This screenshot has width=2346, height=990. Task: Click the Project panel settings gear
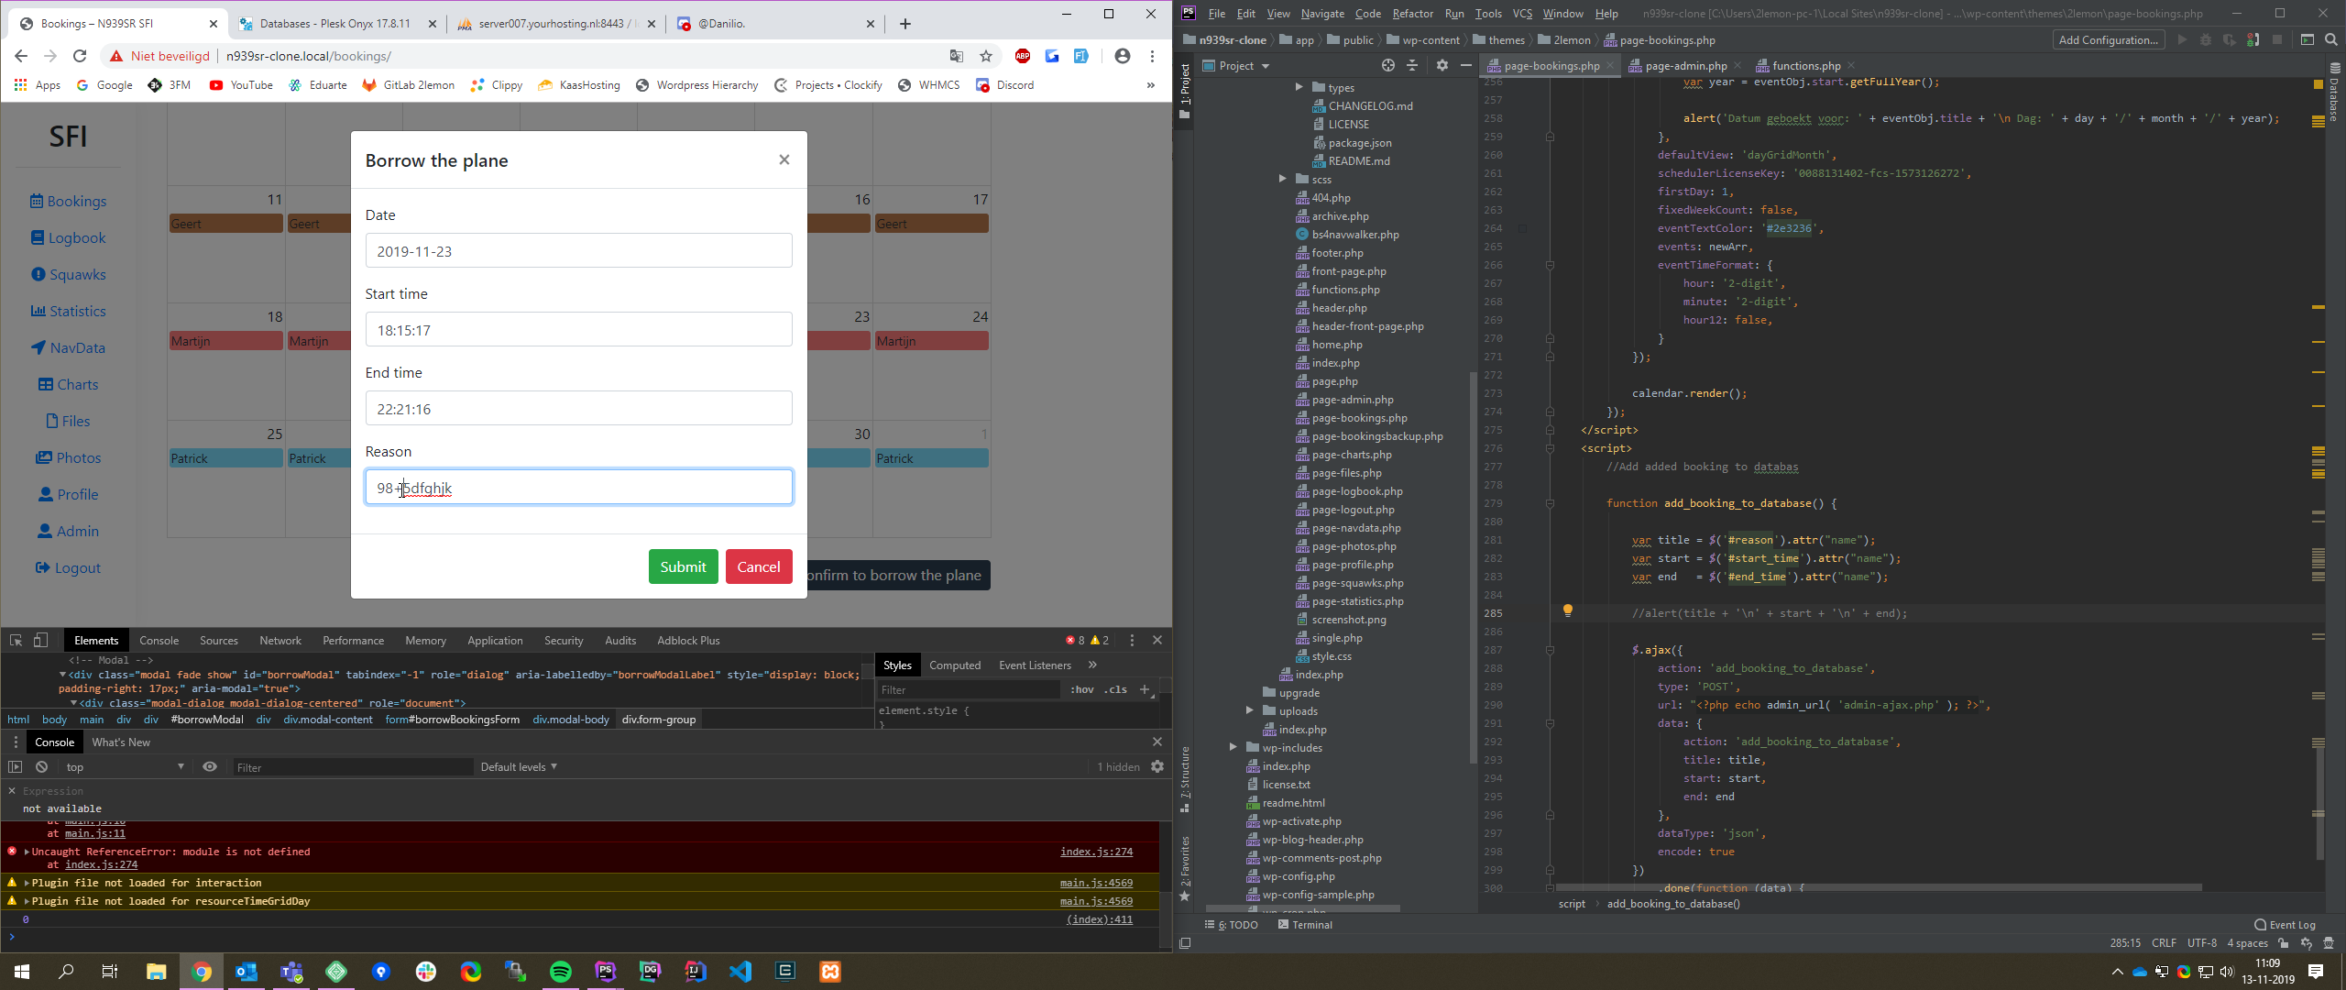click(x=1442, y=65)
